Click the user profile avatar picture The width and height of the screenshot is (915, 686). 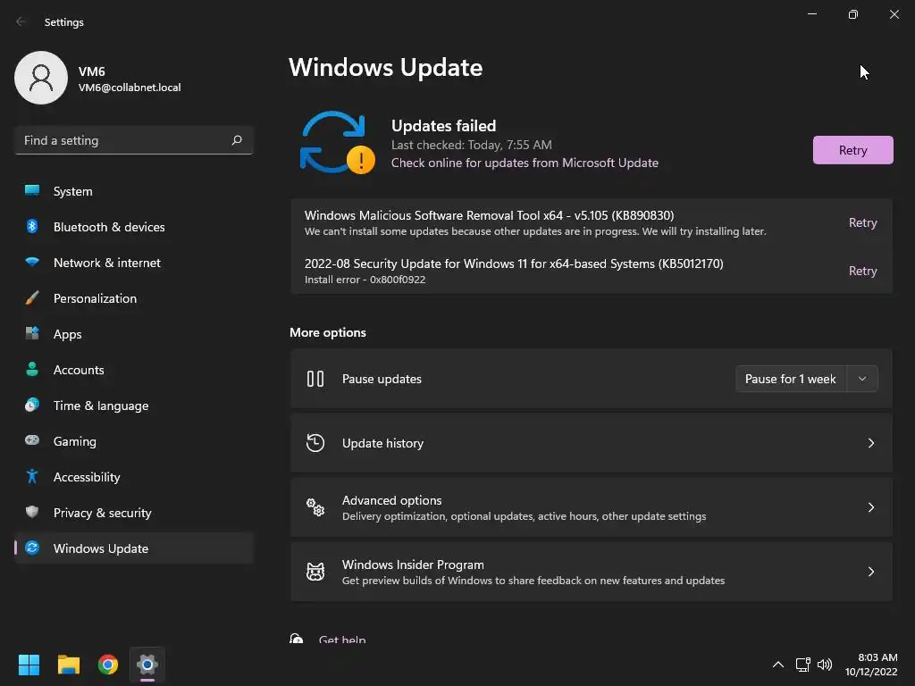pos(41,78)
